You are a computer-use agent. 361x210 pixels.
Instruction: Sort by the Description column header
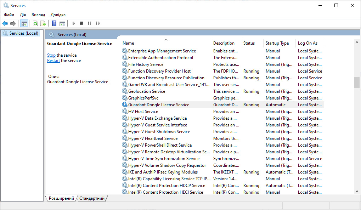pos(226,43)
